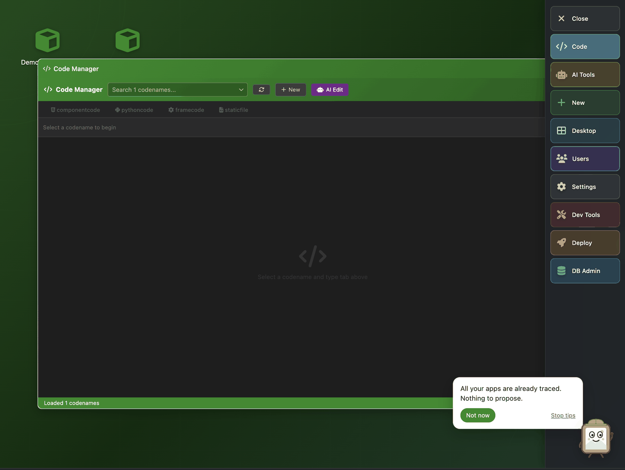This screenshot has height=470, width=625.
Task: Click 'Loaded 1 codenames' status text
Action: tap(71, 403)
